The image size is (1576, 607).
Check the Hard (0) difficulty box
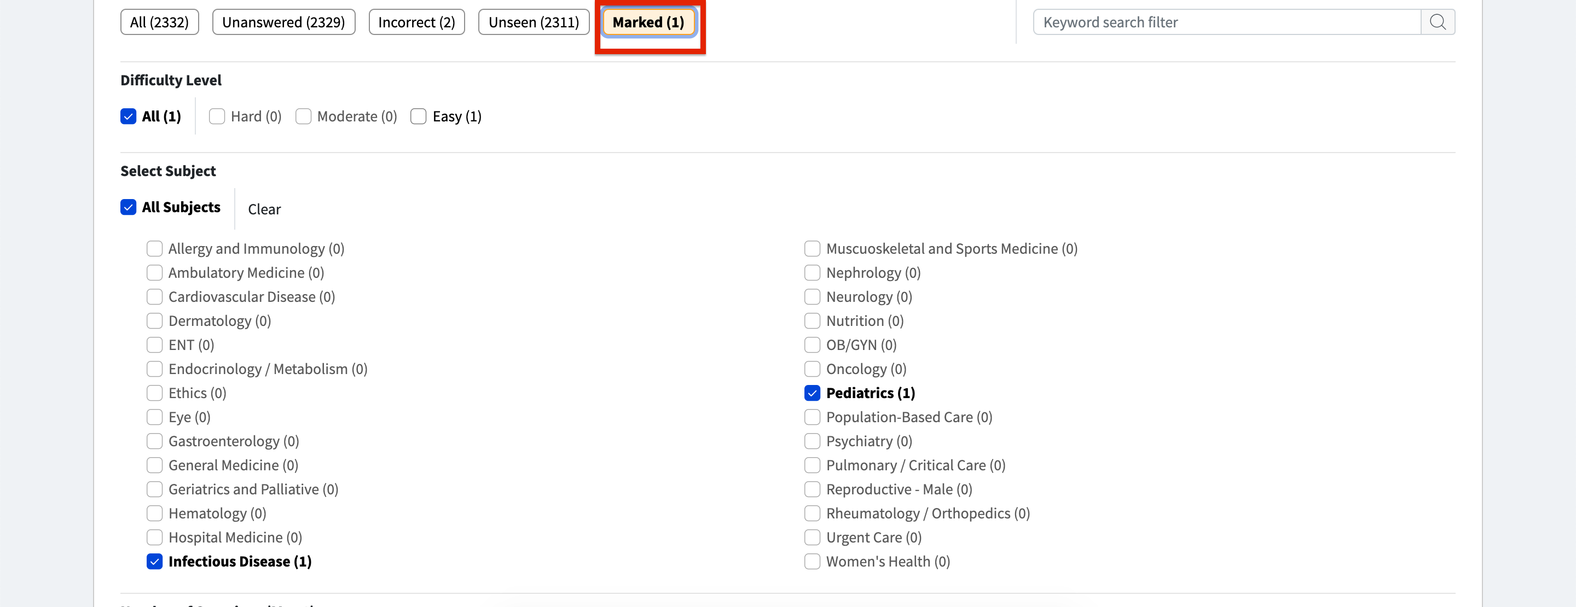click(x=217, y=116)
